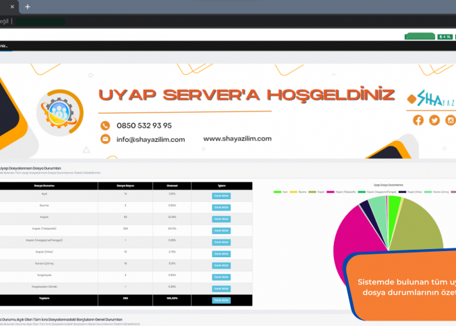Toggle the olive legend swatch before Kapalı (Takipsizlik)
Screen dimensions: 456x326
(312, 192)
